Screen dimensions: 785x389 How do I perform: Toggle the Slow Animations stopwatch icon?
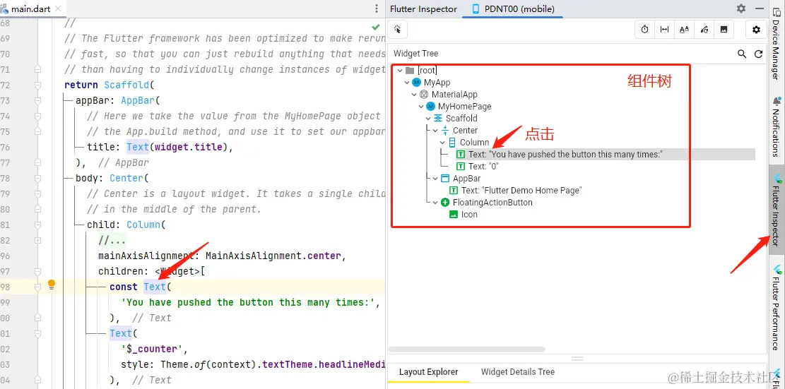645,30
